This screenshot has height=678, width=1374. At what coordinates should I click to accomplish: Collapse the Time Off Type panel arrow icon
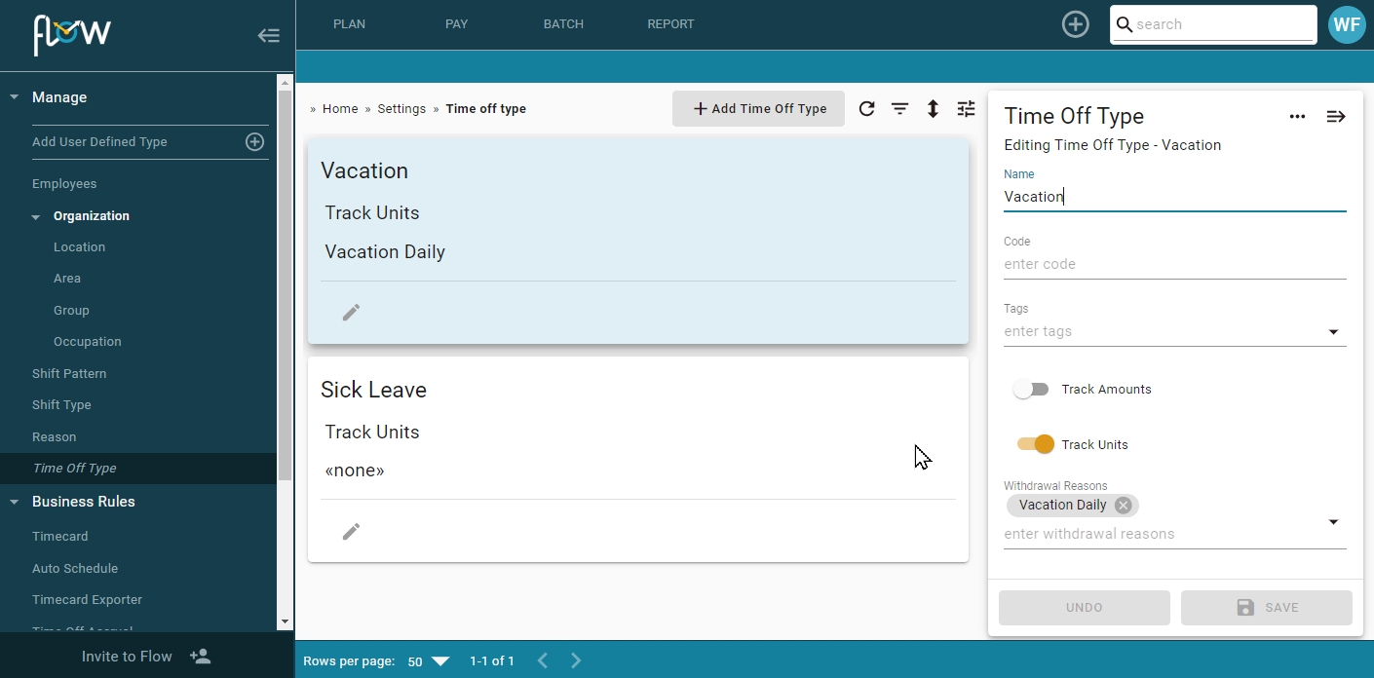(1336, 117)
